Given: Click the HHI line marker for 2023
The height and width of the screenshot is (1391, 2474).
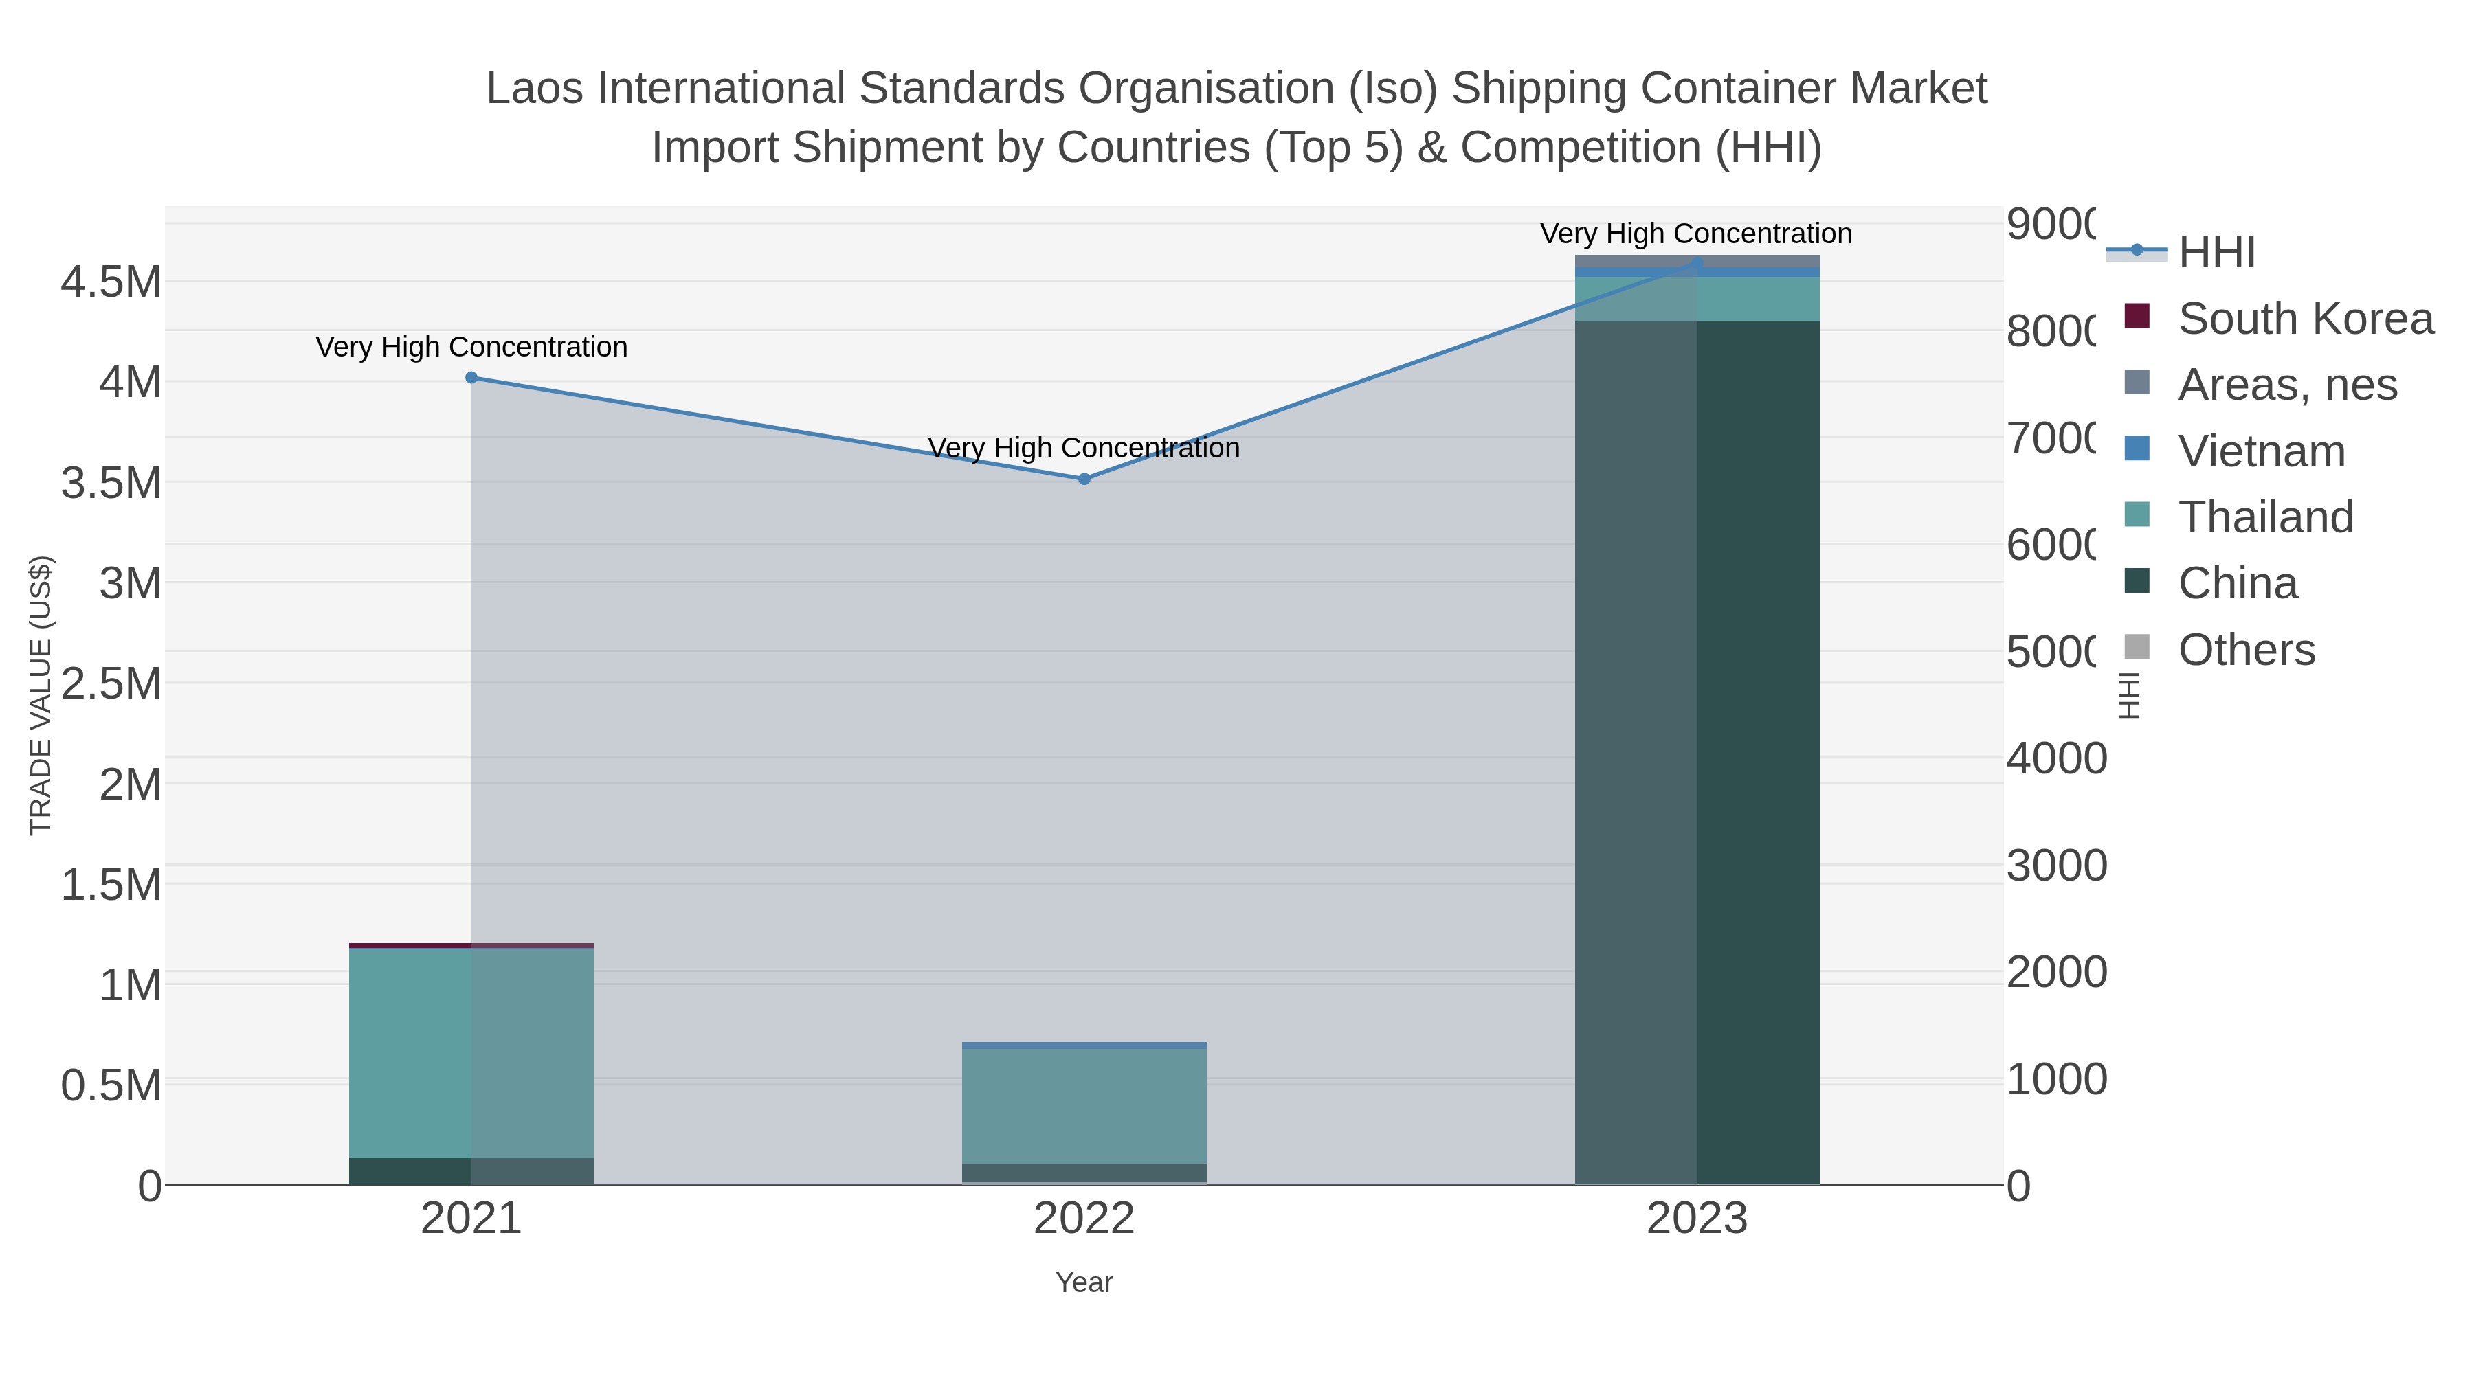Looking at the screenshot, I should [x=1697, y=262].
